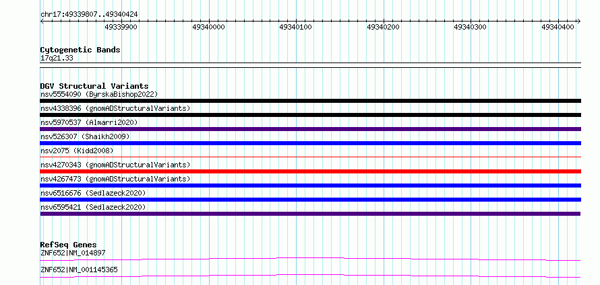Click ruler tick label 49339900
Image resolution: width=600 pixels, height=285 pixels.
coord(121,28)
